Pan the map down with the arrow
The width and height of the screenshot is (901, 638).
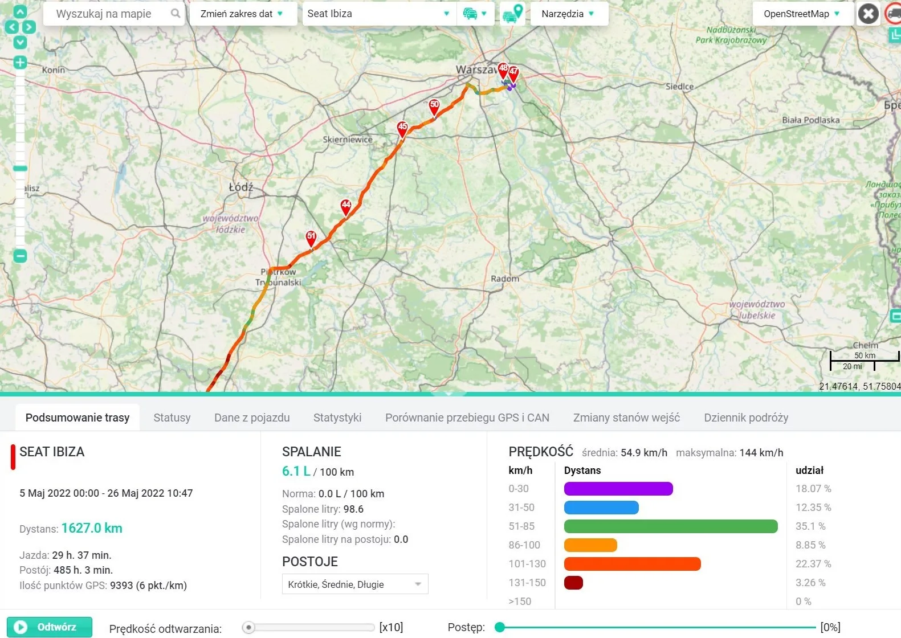(x=20, y=42)
